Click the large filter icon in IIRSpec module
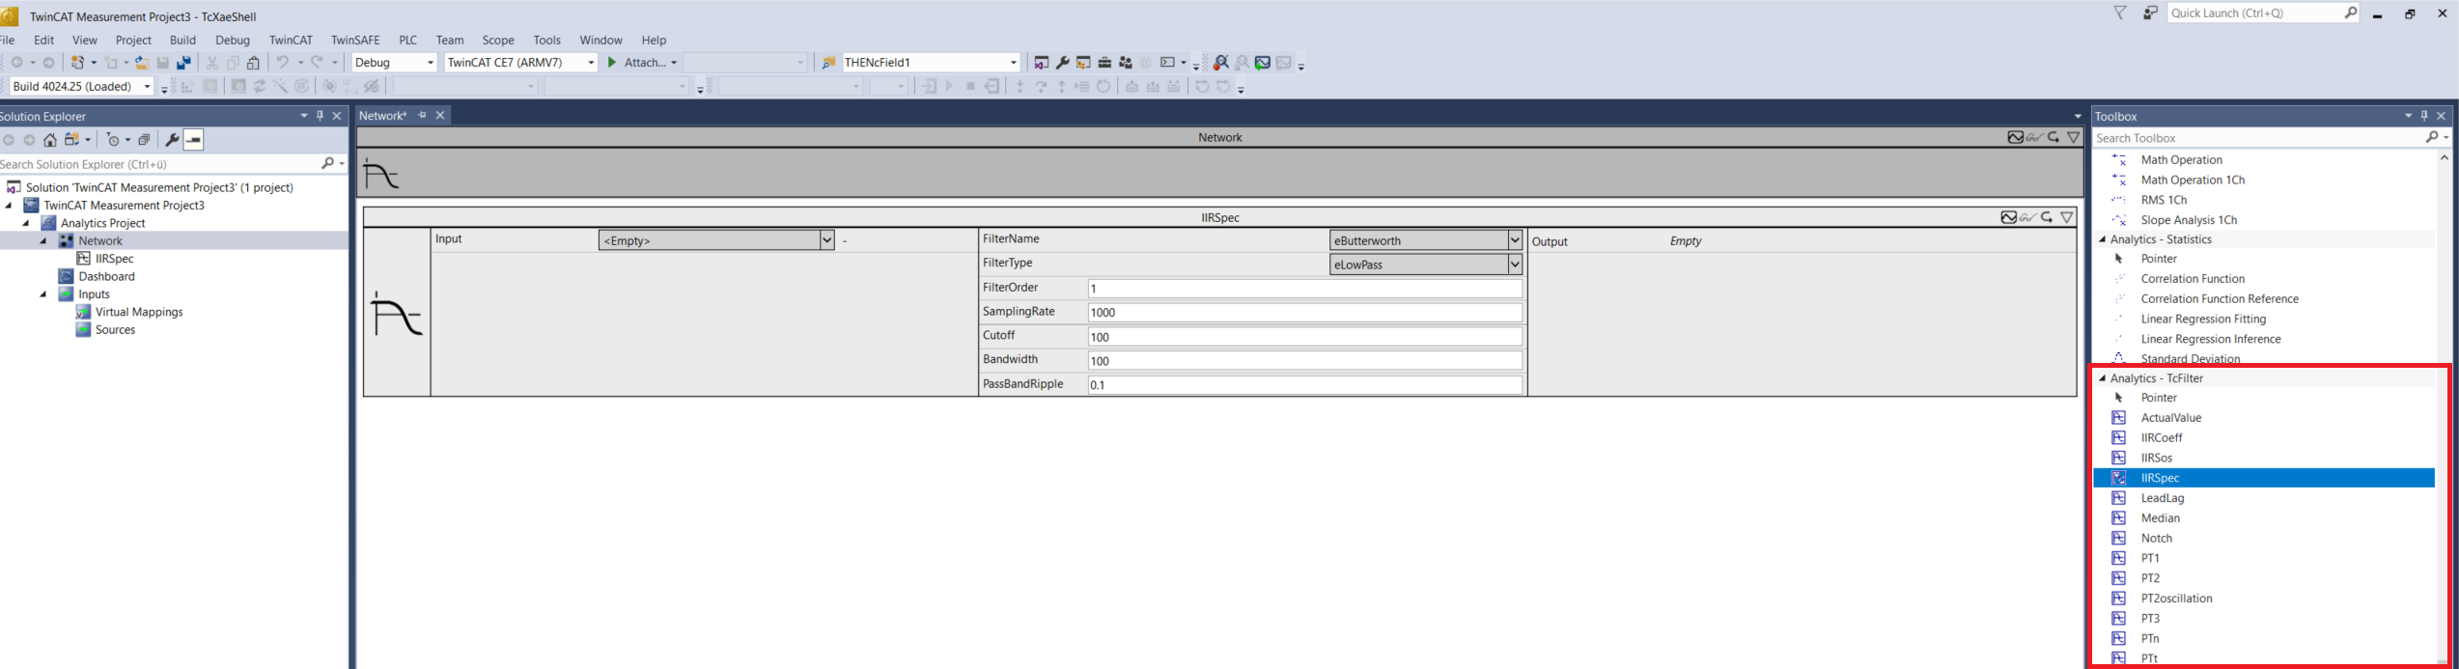Screen dimensions: 2459x669 pos(397,313)
